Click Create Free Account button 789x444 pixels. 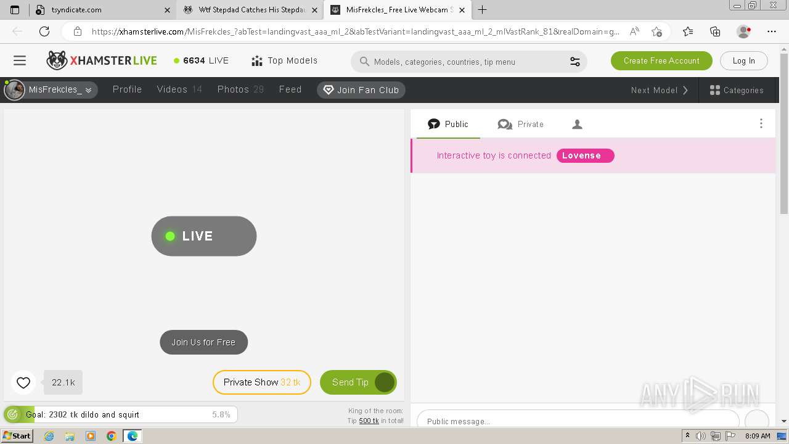(661, 60)
